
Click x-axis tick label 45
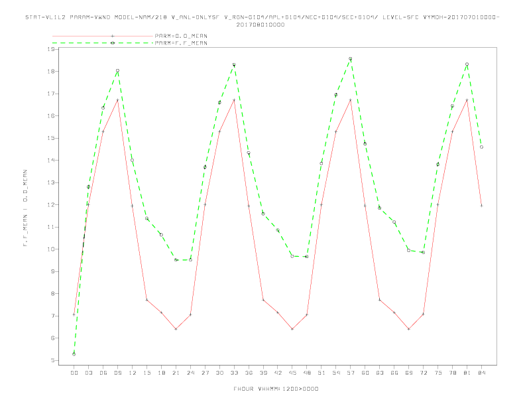(x=292, y=373)
